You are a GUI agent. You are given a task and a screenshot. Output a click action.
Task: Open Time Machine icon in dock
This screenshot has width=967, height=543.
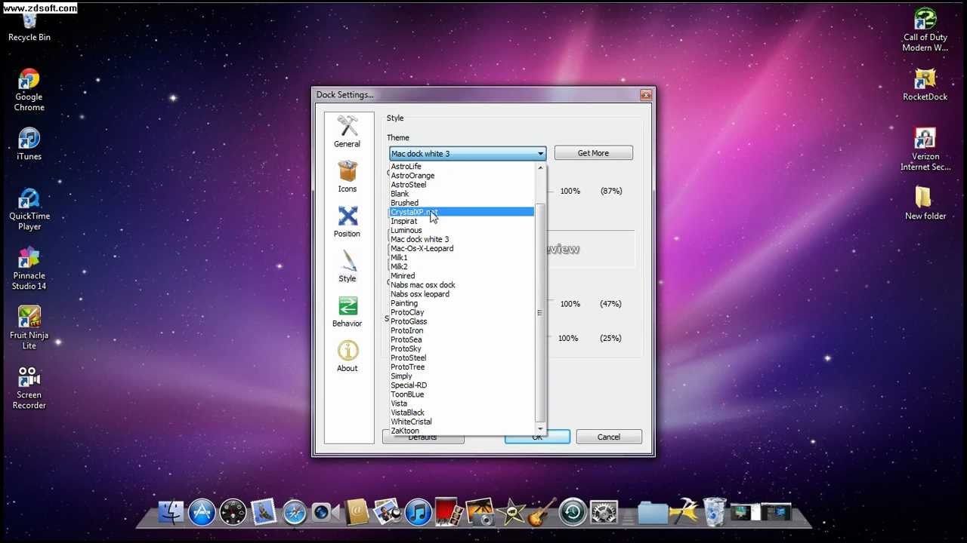point(573,513)
